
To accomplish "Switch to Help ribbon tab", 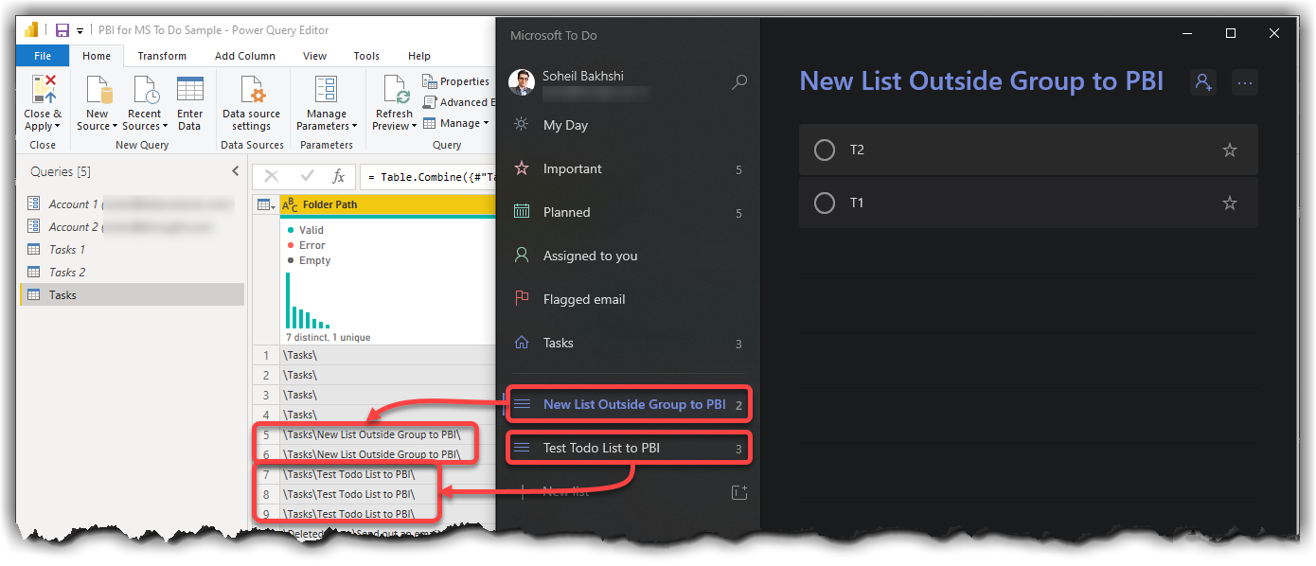I will pos(419,56).
